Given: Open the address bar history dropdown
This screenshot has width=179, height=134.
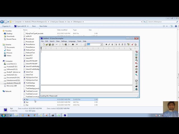Looking at the screenshot, I should (x=142, y=22).
